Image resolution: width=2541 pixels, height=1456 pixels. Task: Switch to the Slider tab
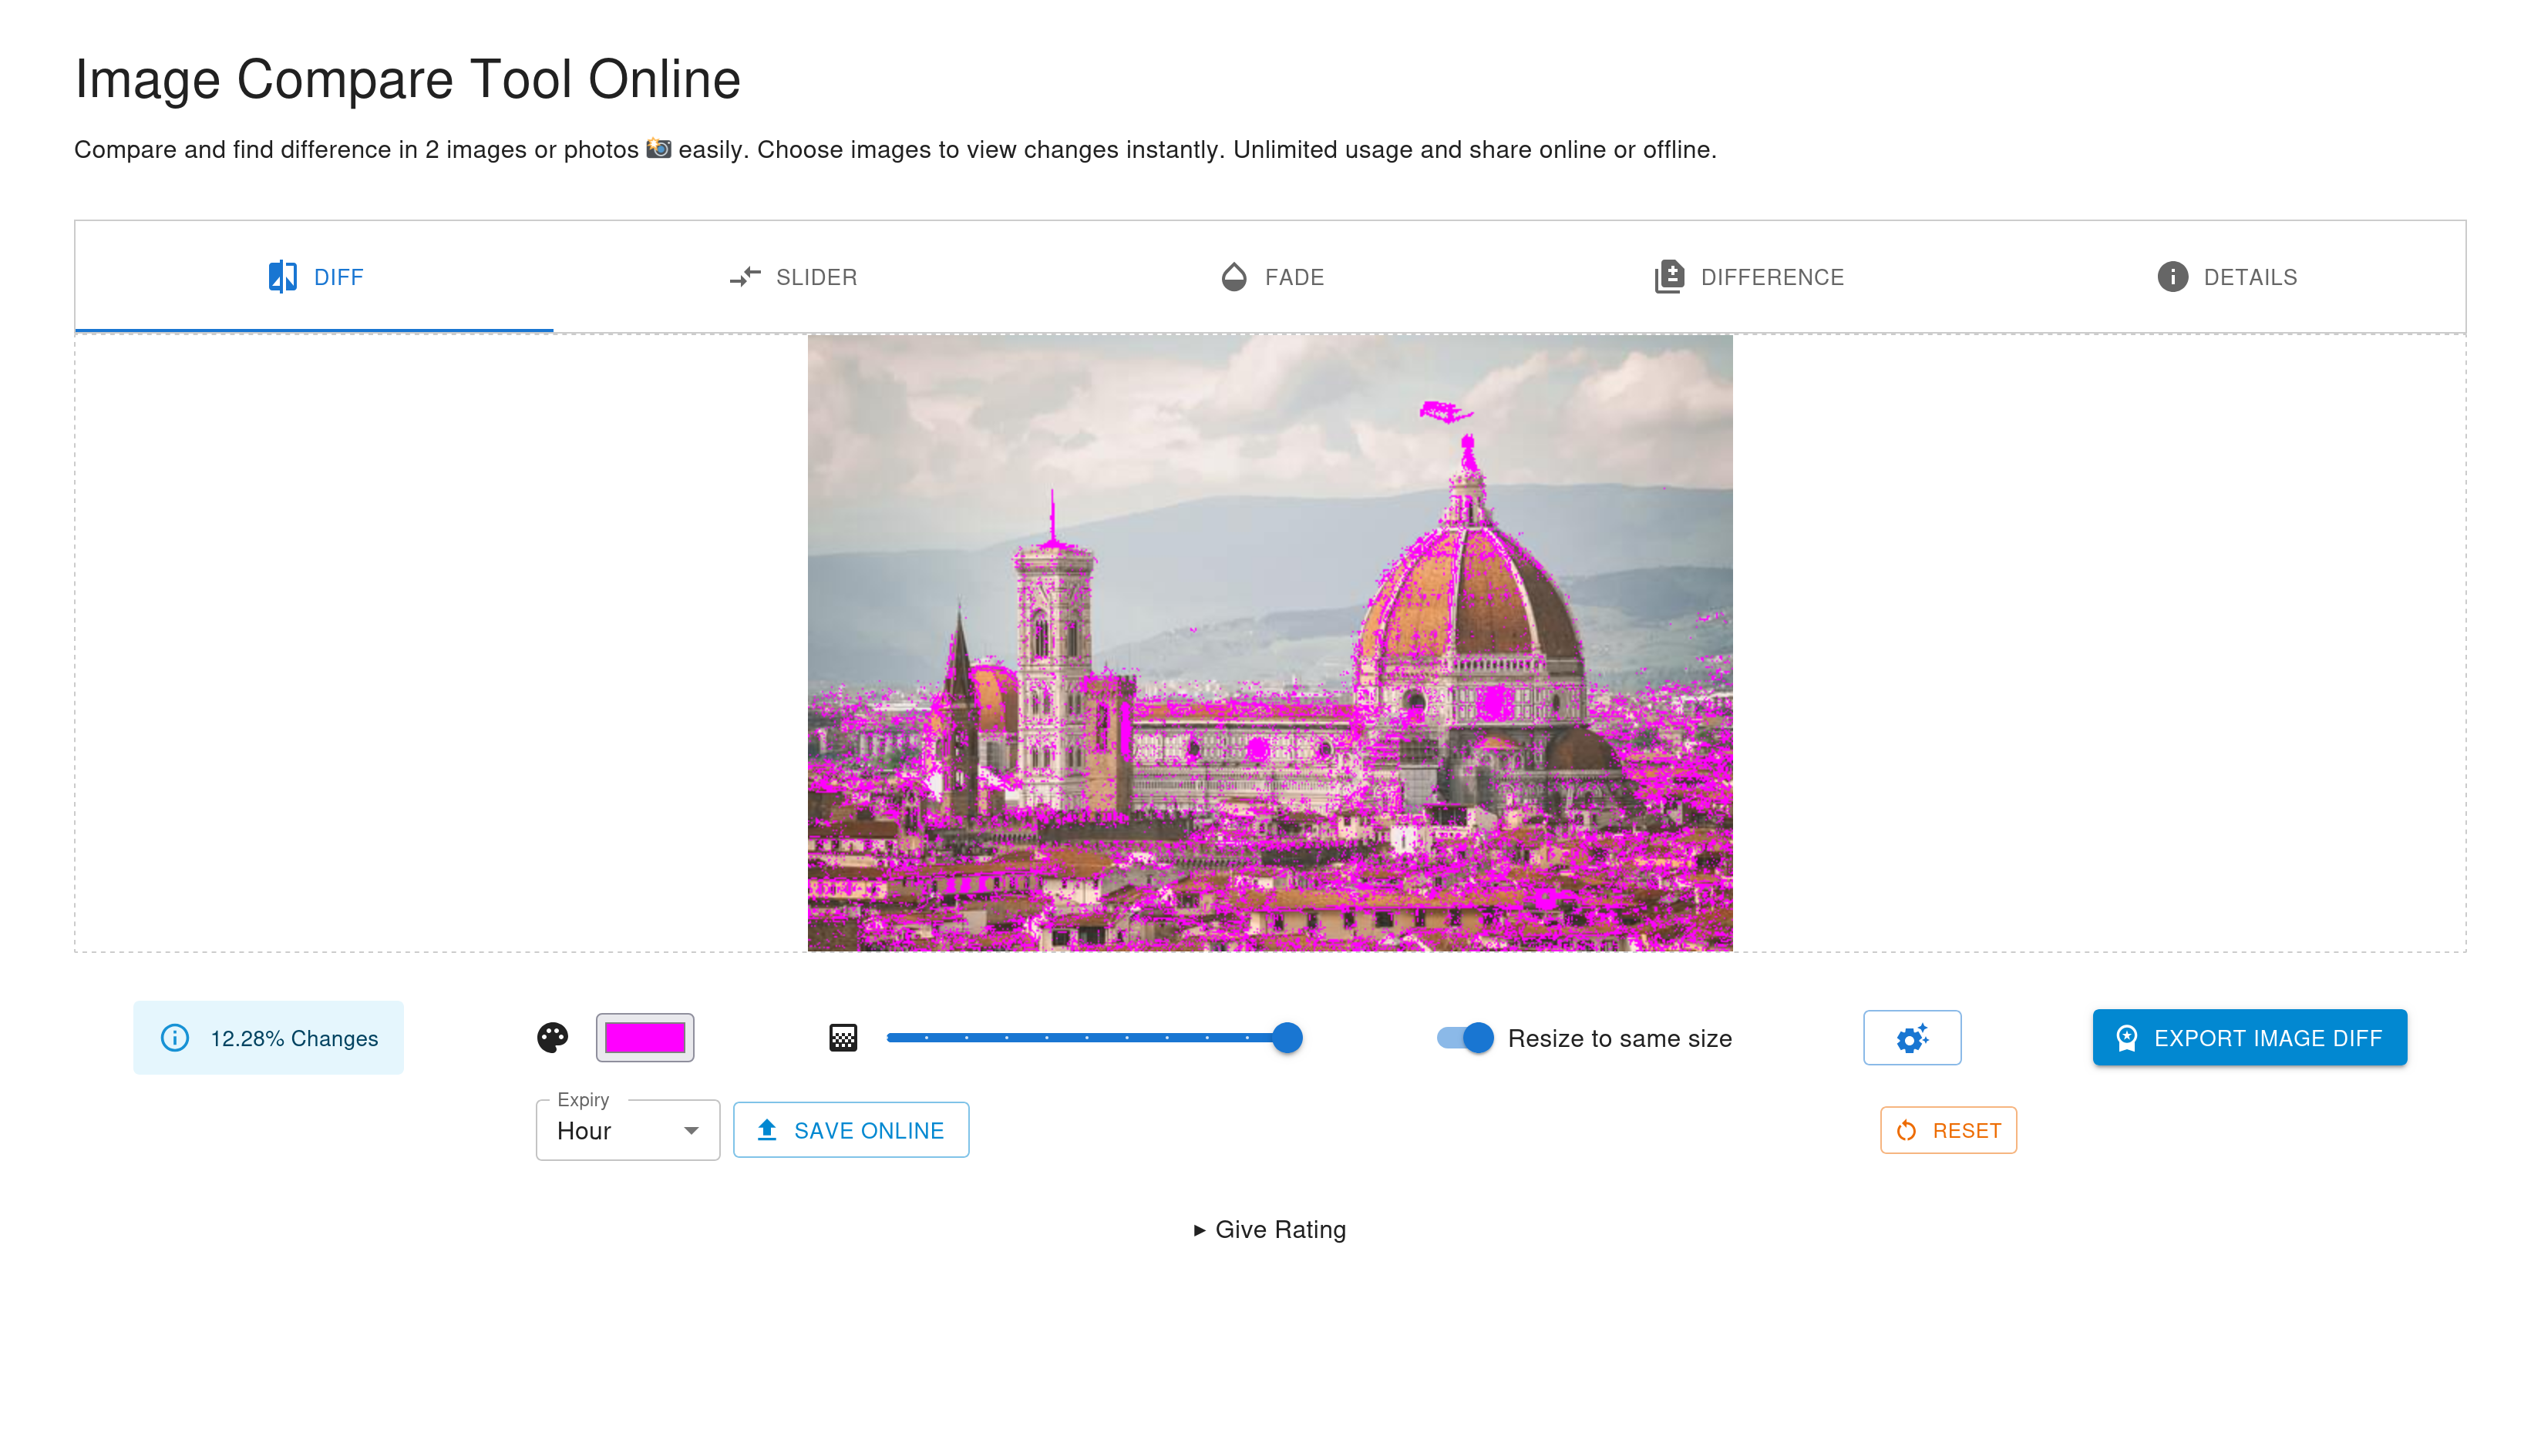pyautogui.click(x=793, y=277)
